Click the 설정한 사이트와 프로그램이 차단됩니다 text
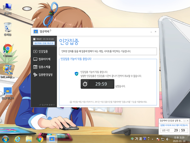Image resolution: width=190 pixels, height=143 pixels. click(174, 125)
